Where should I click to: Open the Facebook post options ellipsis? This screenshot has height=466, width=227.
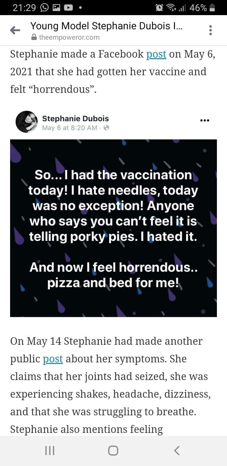(x=205, y=120)
